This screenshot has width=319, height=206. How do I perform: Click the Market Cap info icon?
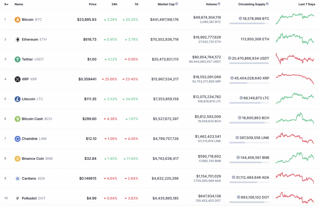click(x=177, y=4)
